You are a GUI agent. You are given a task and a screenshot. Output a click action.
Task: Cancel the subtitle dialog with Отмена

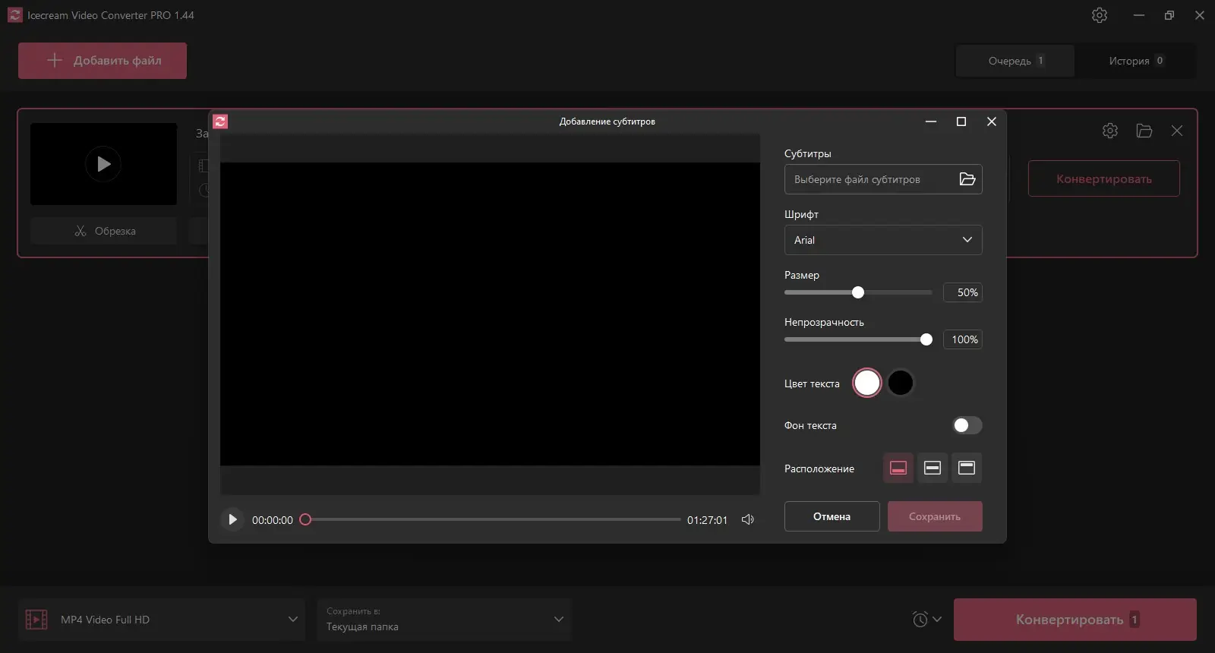(x=832, y=516)
